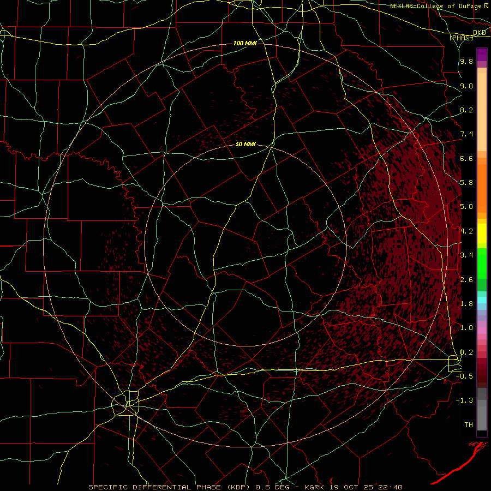Select the 2.6 scale label

click(x=466, y=280)
